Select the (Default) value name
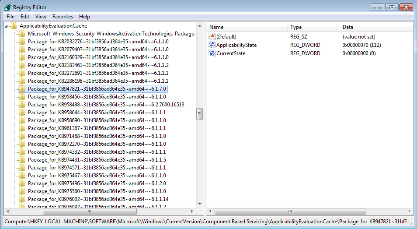 (226, 37)
